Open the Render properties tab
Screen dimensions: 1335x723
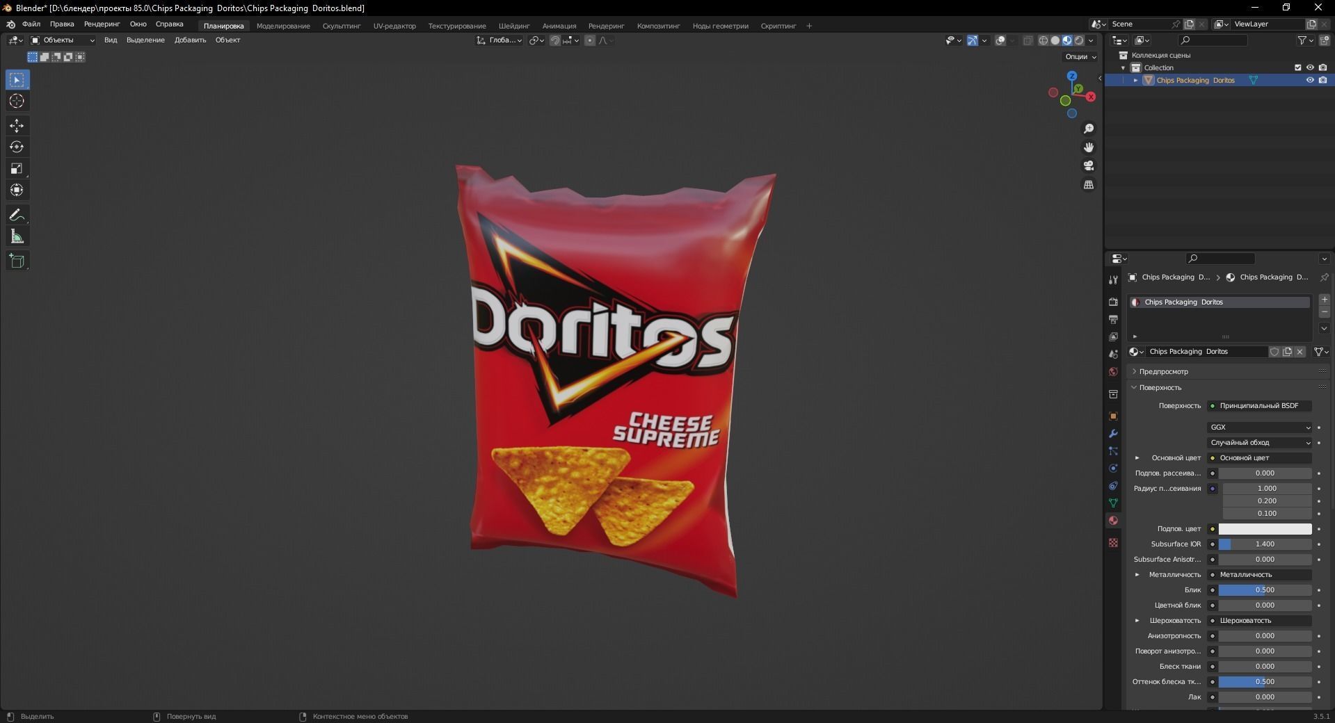[1113, 302]
